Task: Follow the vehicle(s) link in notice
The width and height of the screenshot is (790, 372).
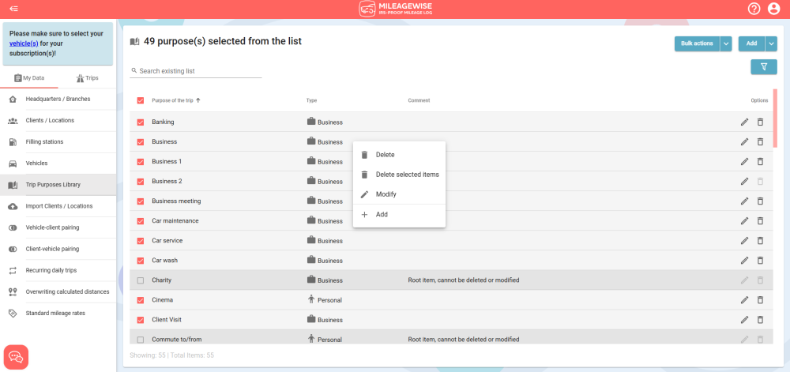Action: click(x=24, y=43)
